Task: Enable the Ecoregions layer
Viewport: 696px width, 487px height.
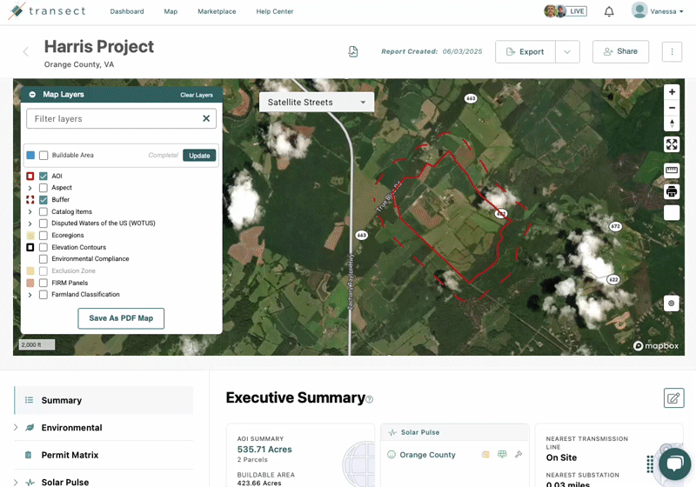Action: point(43,236)
